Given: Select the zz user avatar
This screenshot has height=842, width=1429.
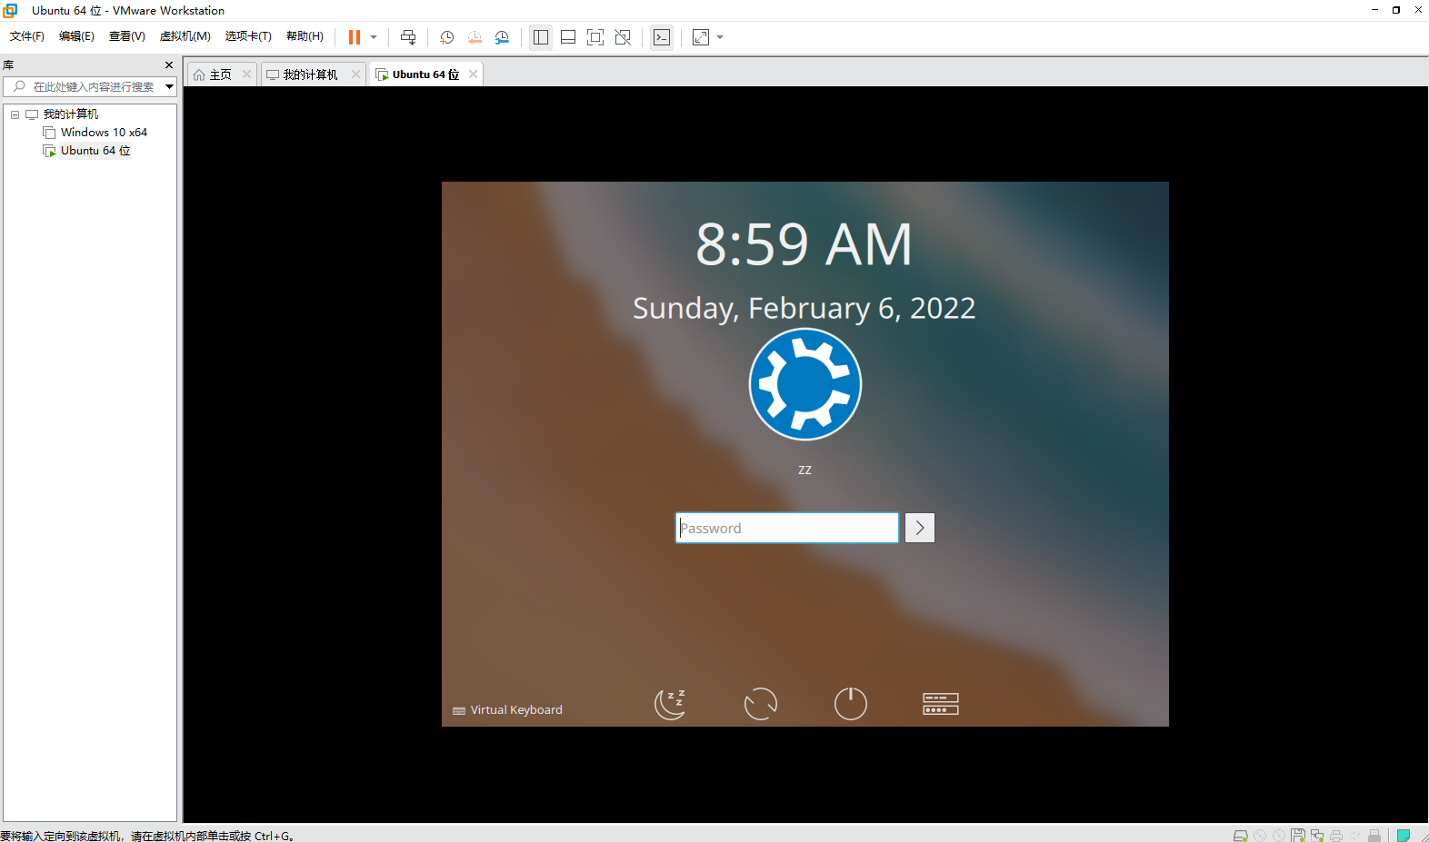Looking at the screenshot, I should 805,384.
